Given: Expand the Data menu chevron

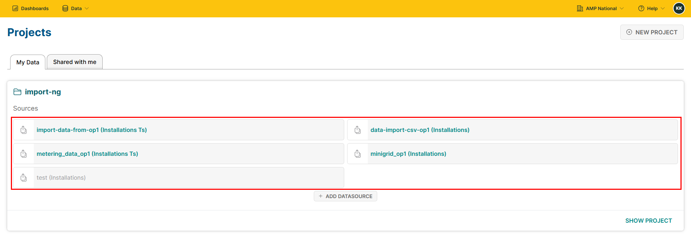Looking at the screenshot, I should [x=87, y=8].
